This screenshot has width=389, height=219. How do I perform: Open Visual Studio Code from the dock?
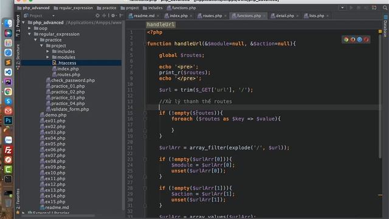point(8,72)
